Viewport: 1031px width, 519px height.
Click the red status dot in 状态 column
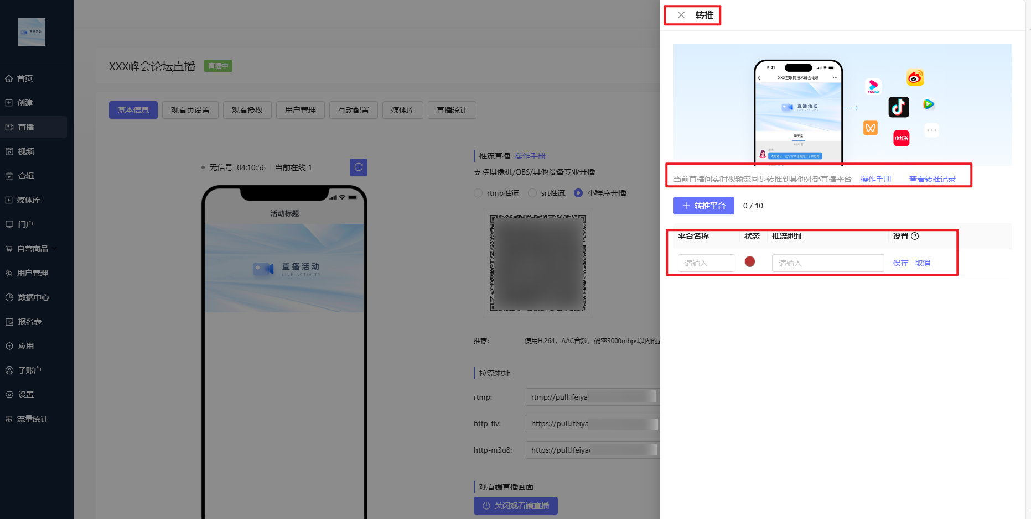click(x=750, y=261)
